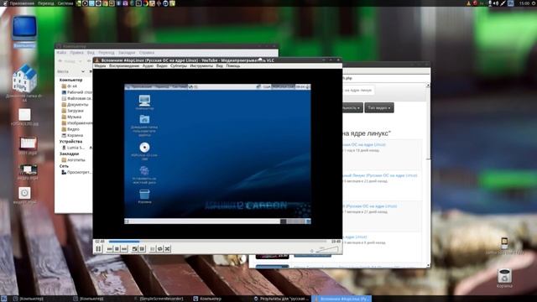Image resolution: width=537 pixels, height=302 pixels.
Task: Stop VLC playback
Action: point(117,249)
